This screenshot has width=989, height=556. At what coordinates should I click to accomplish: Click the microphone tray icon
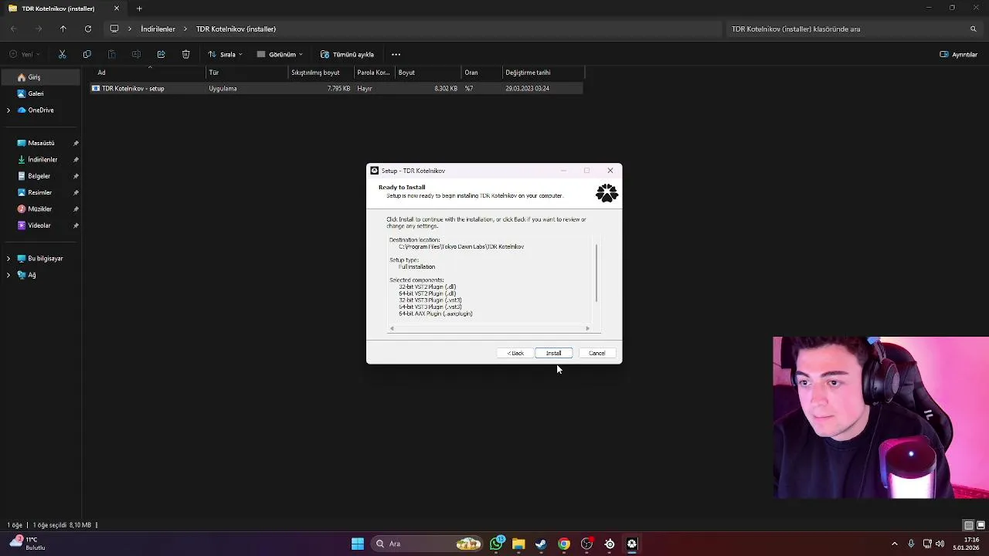(x=911, y=544)
